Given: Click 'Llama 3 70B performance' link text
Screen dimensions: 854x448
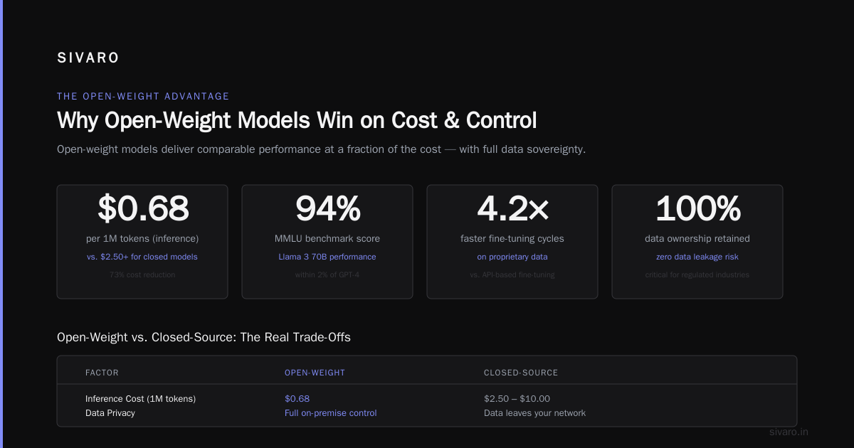Looking at the screenshot, I should pyautogui.click(x=327, y=257).
